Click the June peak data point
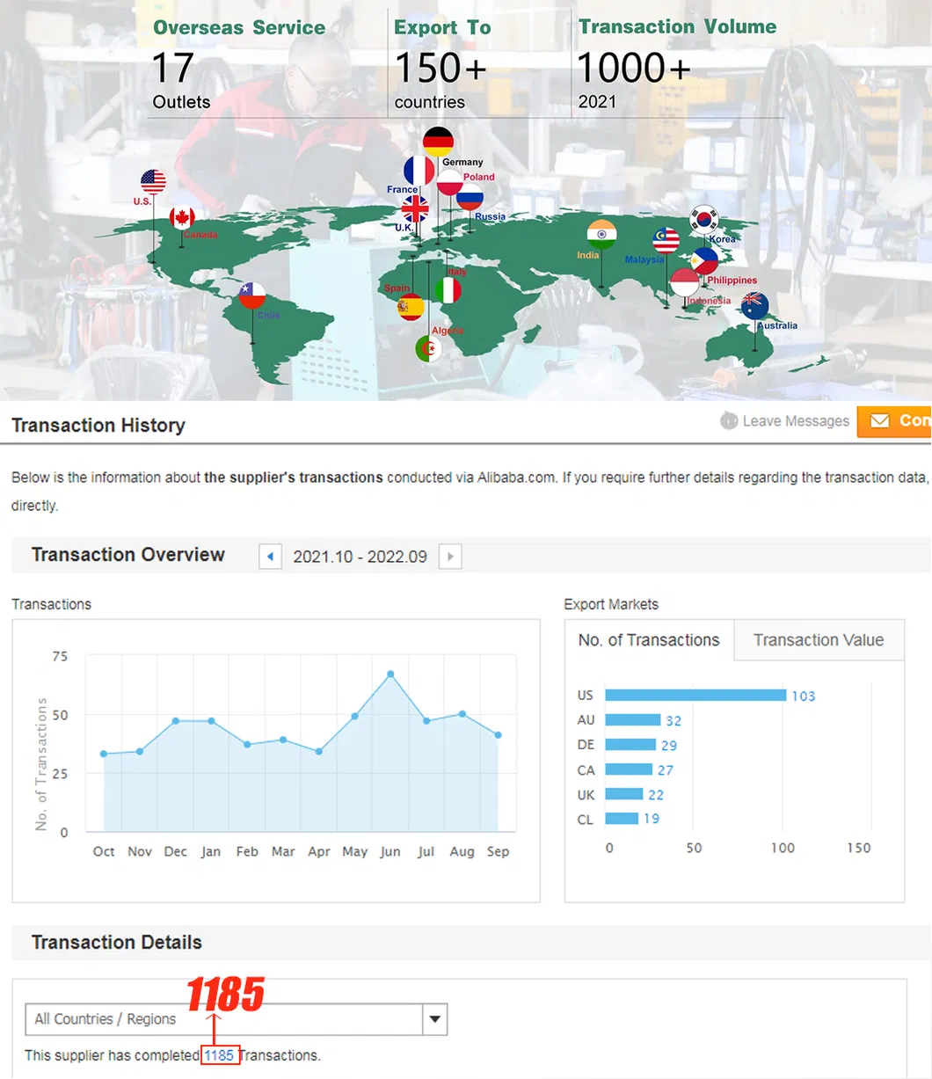This screenshot has width=932, height=1079. tap(390, 674)
